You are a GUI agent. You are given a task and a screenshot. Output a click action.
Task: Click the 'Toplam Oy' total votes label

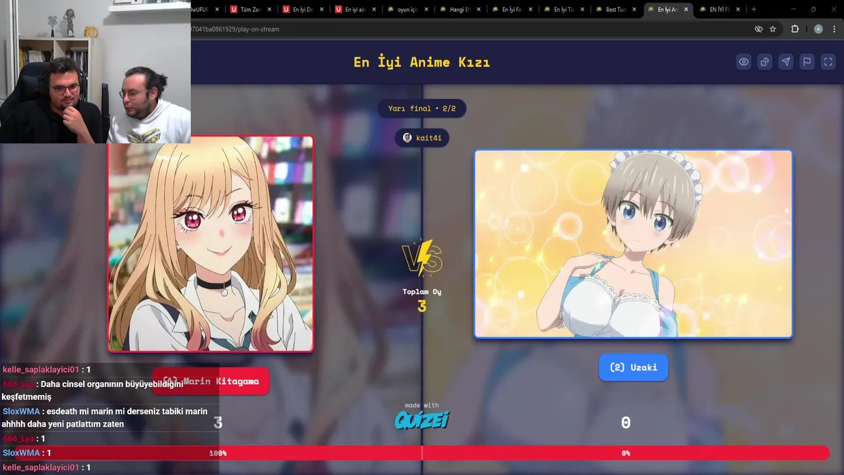422,292
